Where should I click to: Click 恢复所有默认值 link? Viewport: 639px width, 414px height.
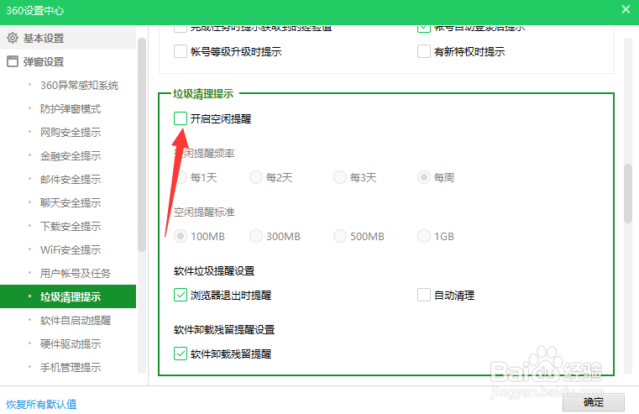pyautogui.click(x=41, y=404)
